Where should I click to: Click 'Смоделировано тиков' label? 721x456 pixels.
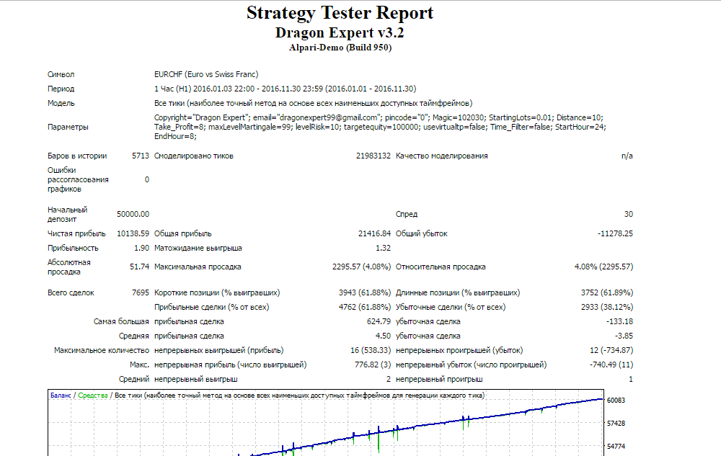click(x=193, y=156)
